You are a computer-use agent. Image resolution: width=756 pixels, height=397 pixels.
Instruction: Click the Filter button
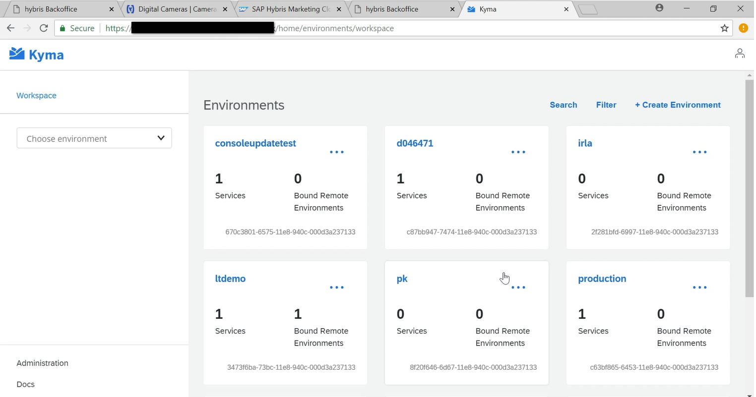(606, 105)
